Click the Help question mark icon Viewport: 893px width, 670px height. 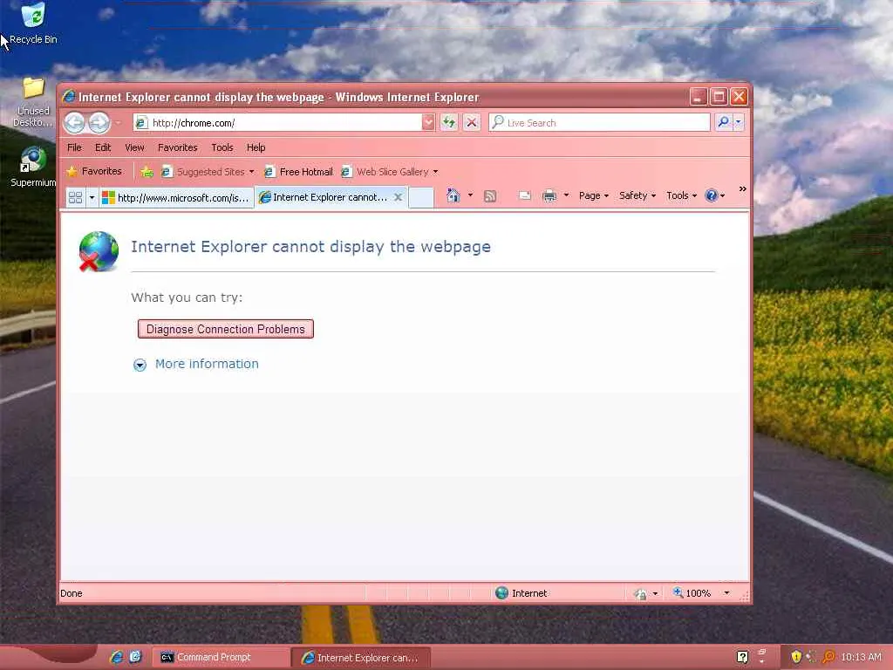point(712,195)
